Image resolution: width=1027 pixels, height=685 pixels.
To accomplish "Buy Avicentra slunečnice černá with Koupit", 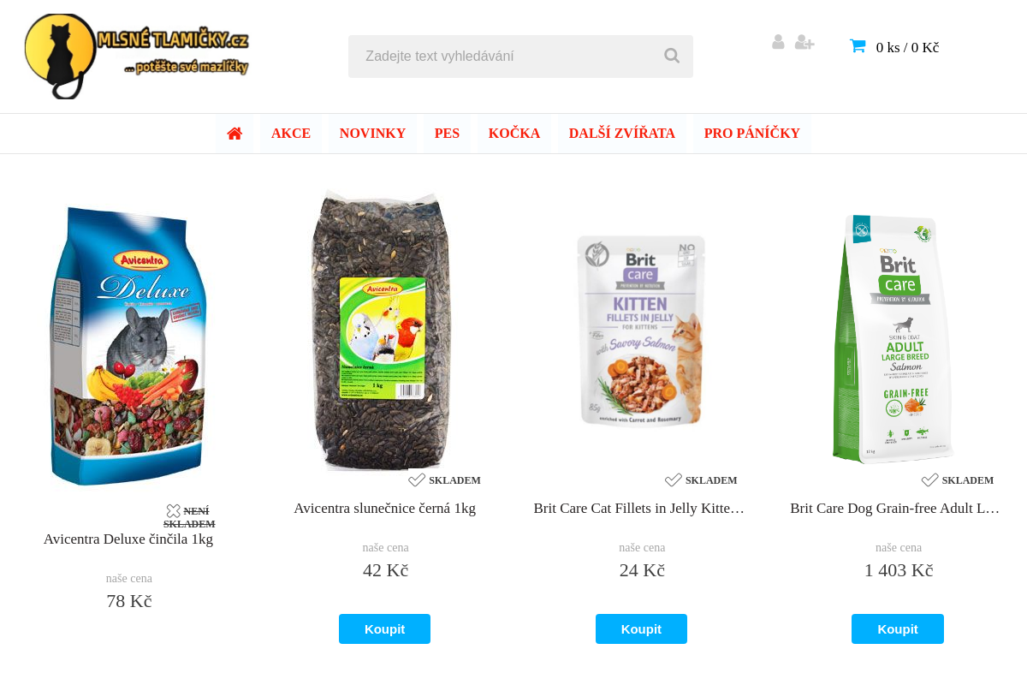I will pos(384,629).
